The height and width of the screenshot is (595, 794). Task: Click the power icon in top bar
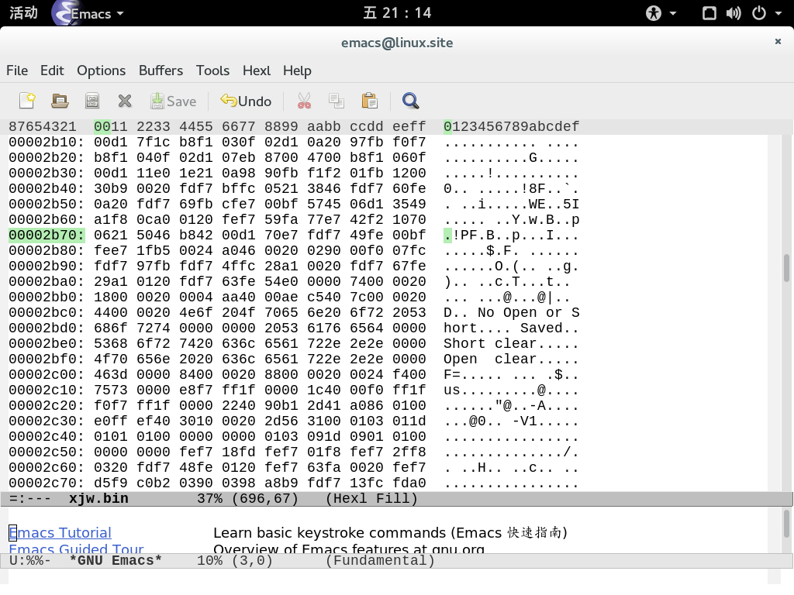point(758,13)
